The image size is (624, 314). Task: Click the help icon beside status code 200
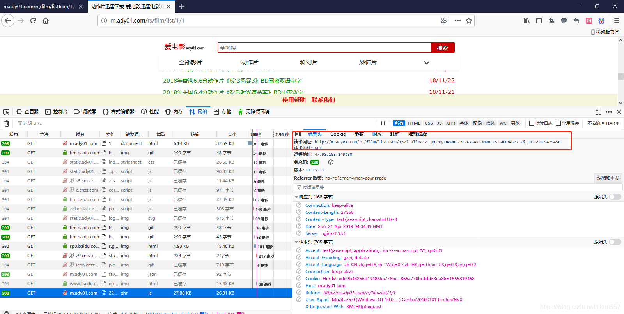(x=331, y=162)
